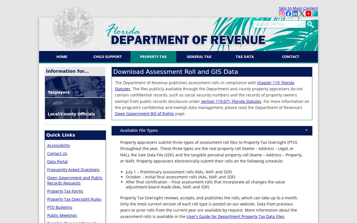Screen dimensions: 357x223
Task: Open the Property Tax Oversight Rules link
Action: pyautogui.click(x=74, y=199)
